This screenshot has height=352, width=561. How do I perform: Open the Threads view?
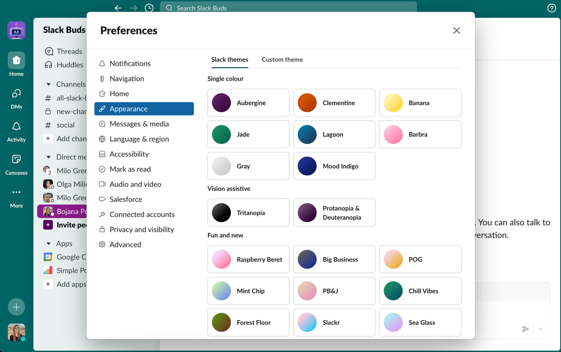69,51
